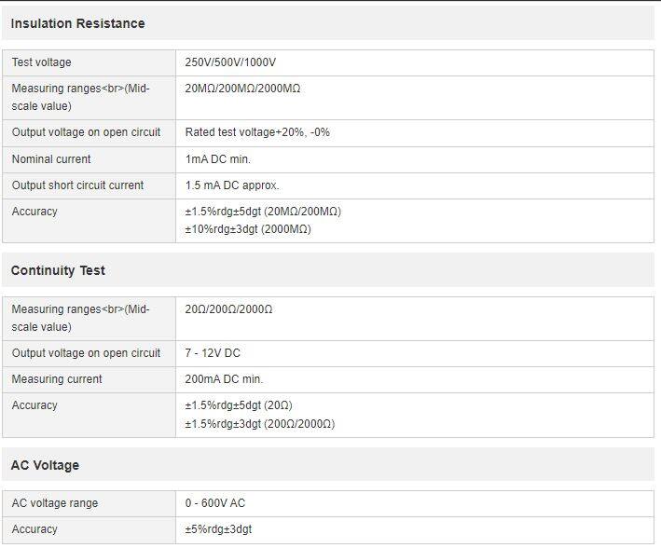Select the Test voltage row label

click(41, 62)
